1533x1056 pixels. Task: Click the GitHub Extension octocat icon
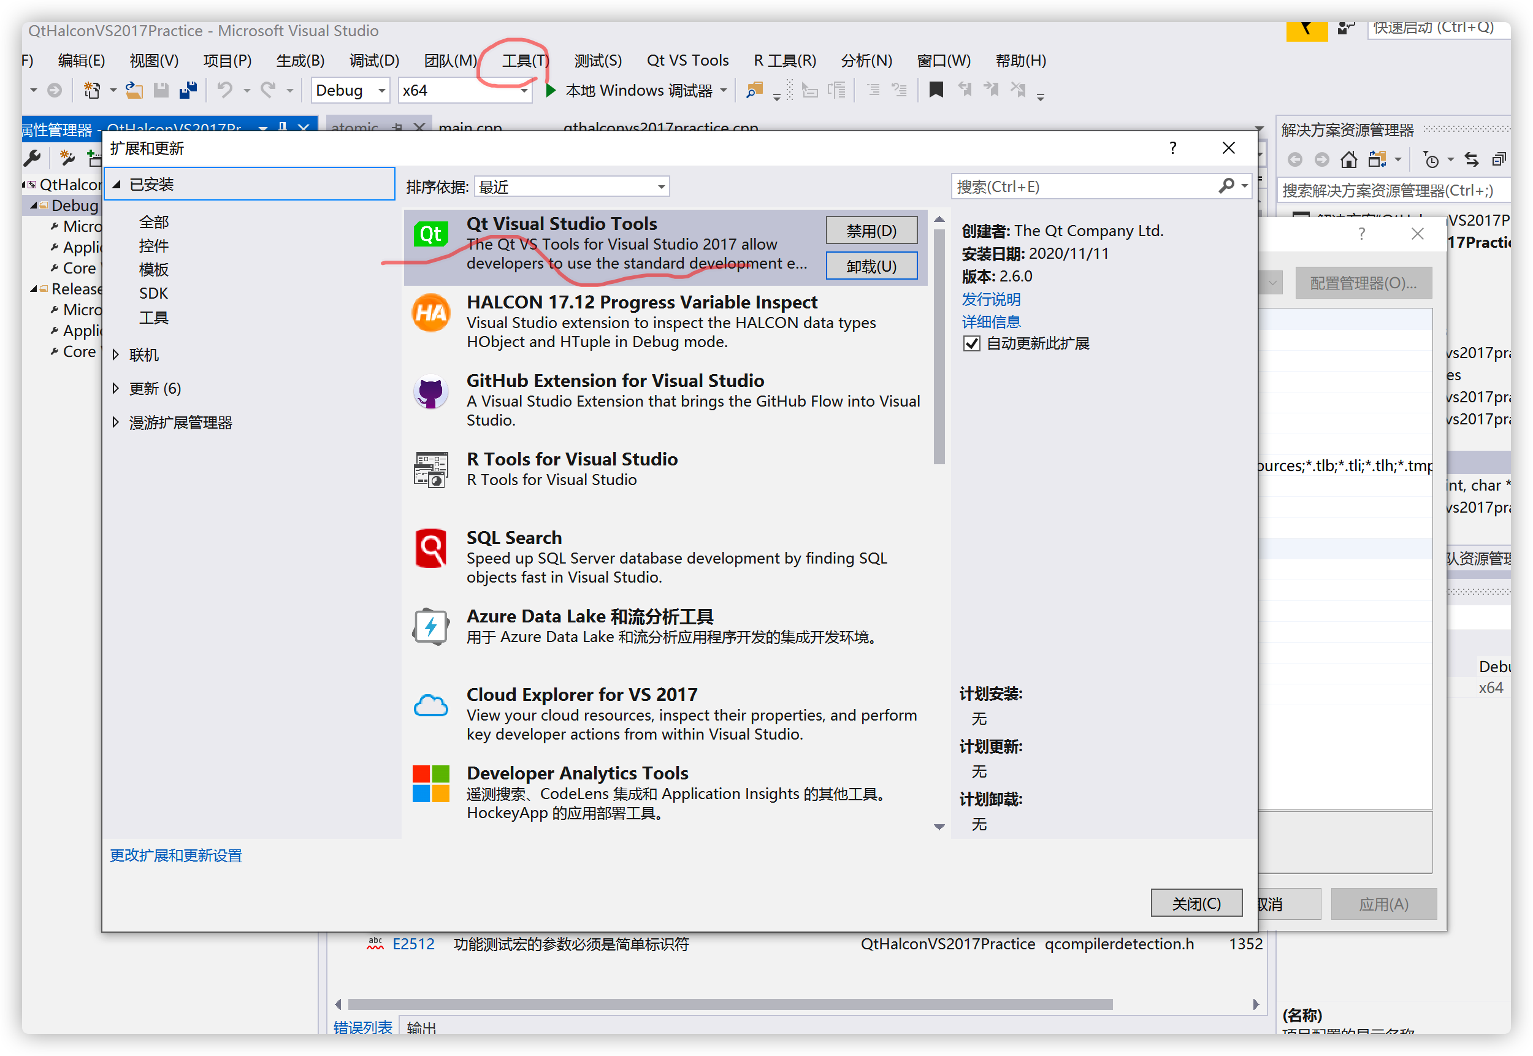(x=430, y=392)
